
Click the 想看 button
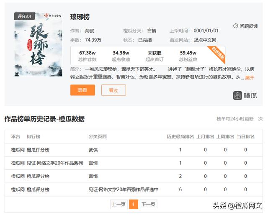82,90
